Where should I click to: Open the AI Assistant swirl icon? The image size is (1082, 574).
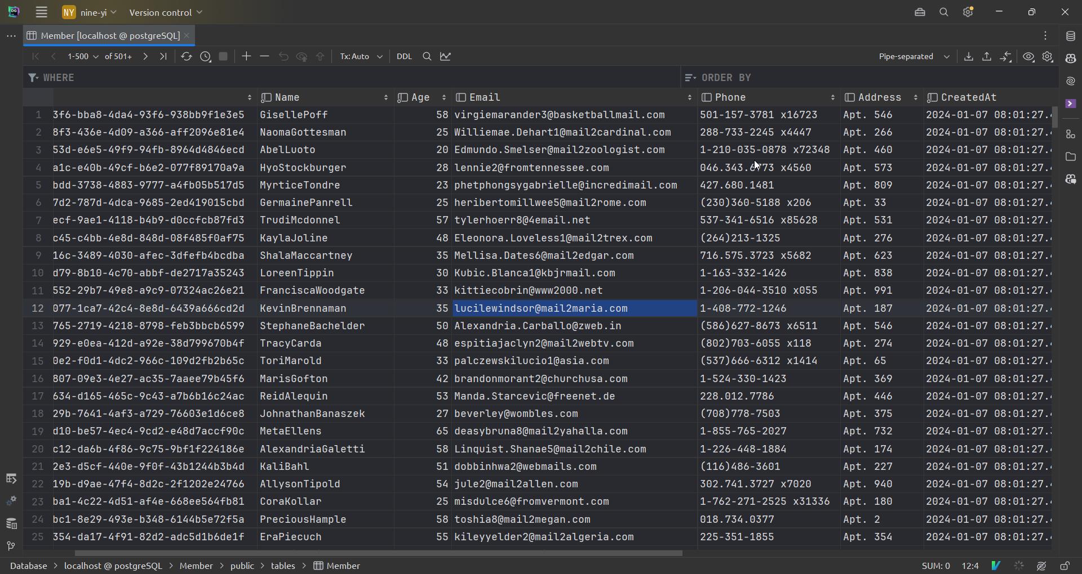[x=1071, y=82]
